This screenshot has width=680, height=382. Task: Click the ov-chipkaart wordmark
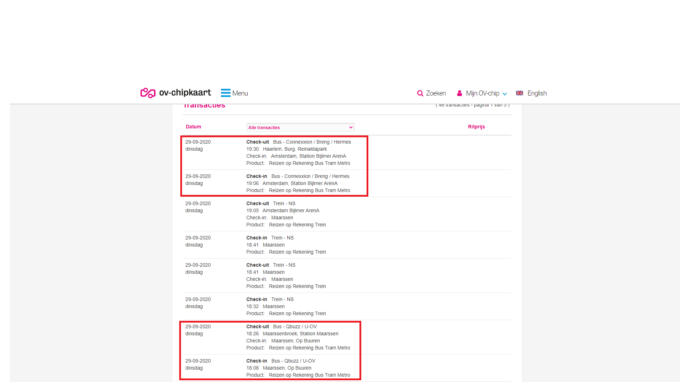click(185, 93)
